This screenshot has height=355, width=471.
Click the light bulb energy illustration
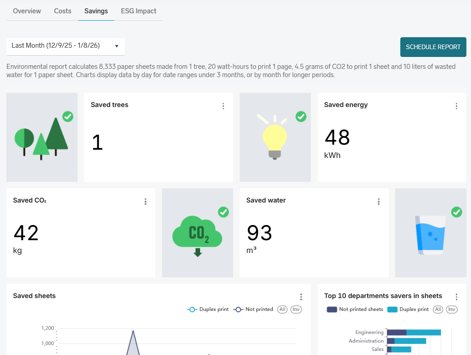tap(275, 137)
